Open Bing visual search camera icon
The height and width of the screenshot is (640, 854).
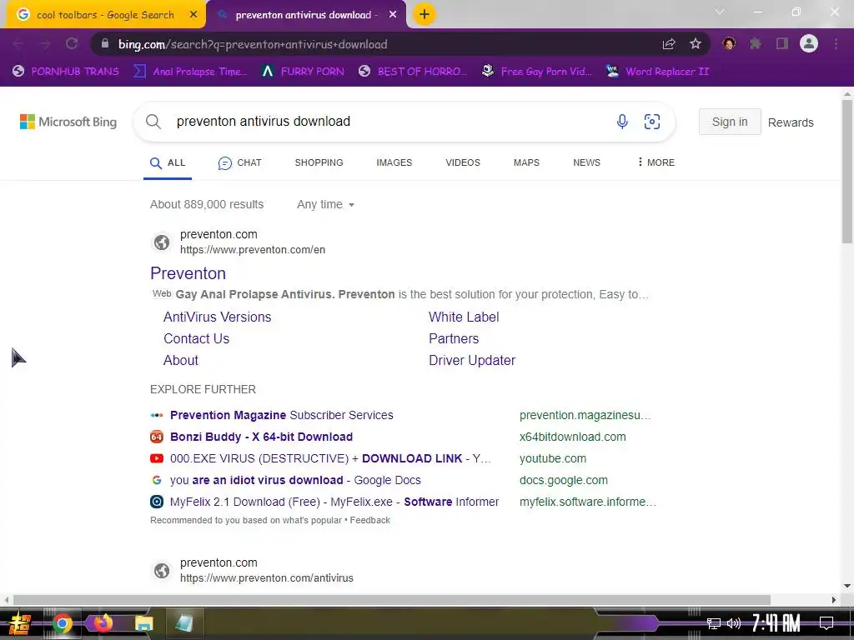[652, 122]
